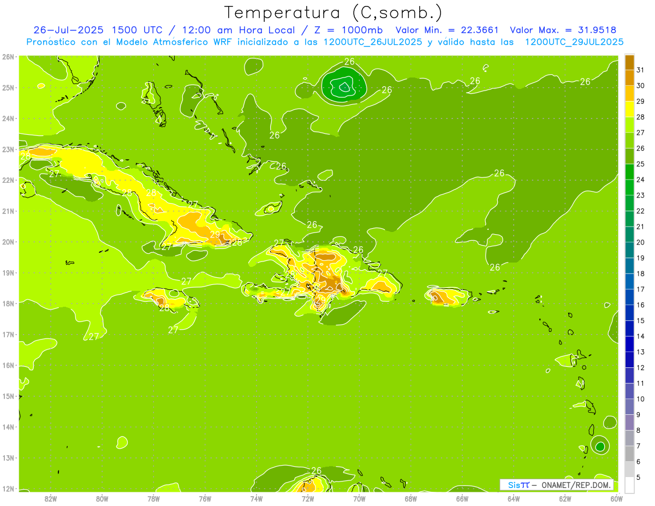
Task: Click the colorbar label "11"
Action: pyautogui.click(x=641, y=383)
